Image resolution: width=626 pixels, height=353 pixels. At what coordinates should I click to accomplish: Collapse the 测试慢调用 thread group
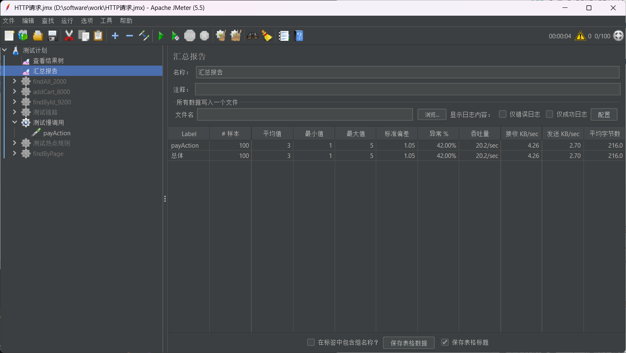[14, 122]
